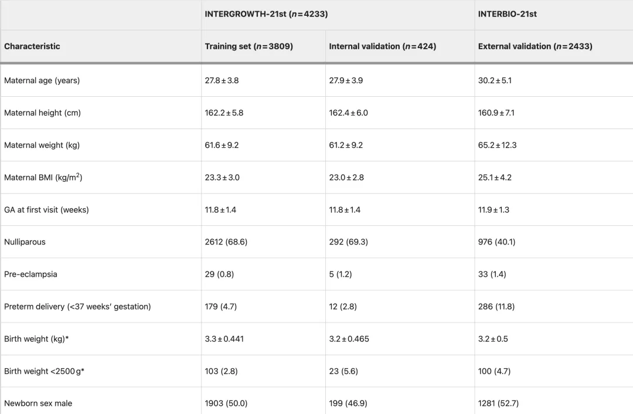Select the Training set (n=3809) header
The width and height of the screenshot is (633, 414).
click(249, 46)
